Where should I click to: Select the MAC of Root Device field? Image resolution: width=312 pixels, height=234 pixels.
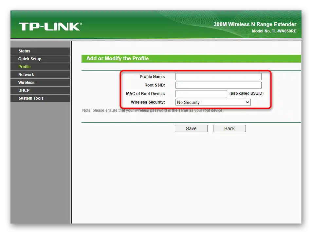(x=201, y=94)
